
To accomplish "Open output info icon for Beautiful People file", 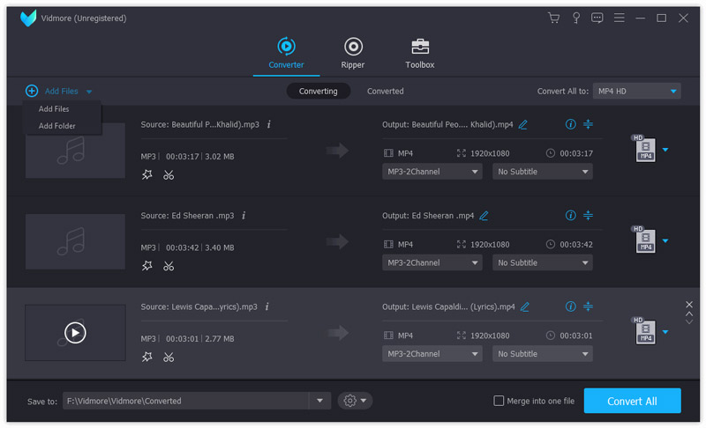I will pos(570,124).
